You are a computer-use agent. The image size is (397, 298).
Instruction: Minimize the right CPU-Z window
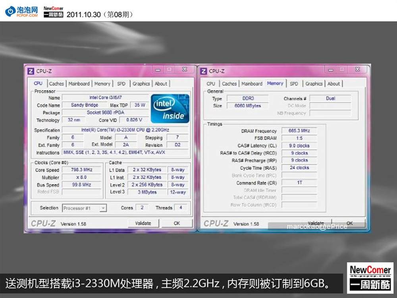[x=331, y=70]
